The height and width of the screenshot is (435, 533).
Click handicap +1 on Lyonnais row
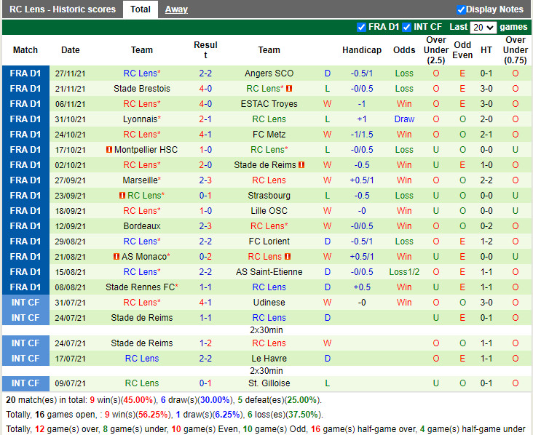pyautogui.click(x=362, y=119)
